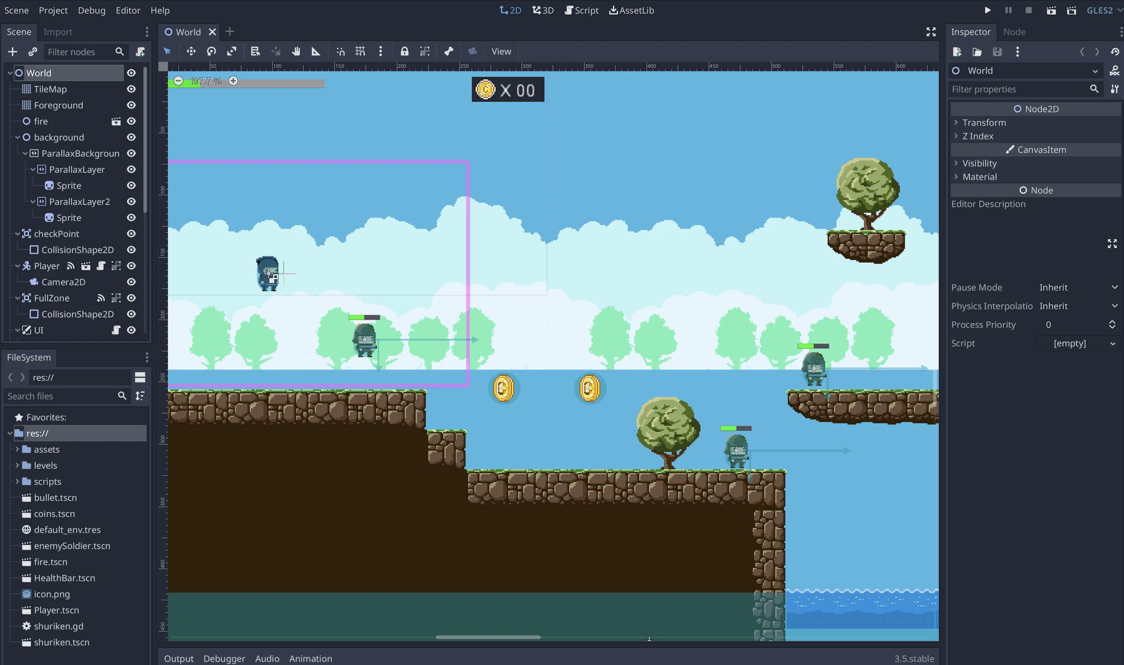Toggle Use Grid Snap icon
Image resolution: width=1124 pixels, height=665 pixels.
pyautogui.click(x=360, y=52)
